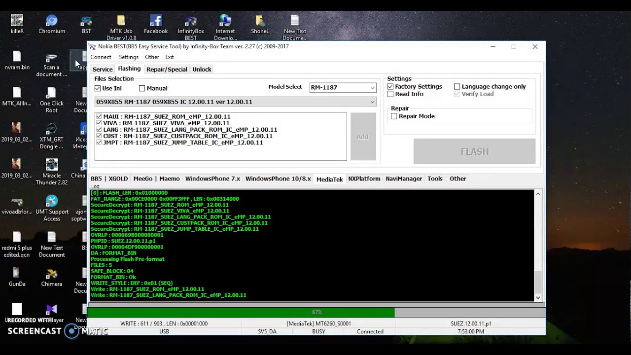Open the Tools tab
The image size is (631, 355).
[435, 178]
